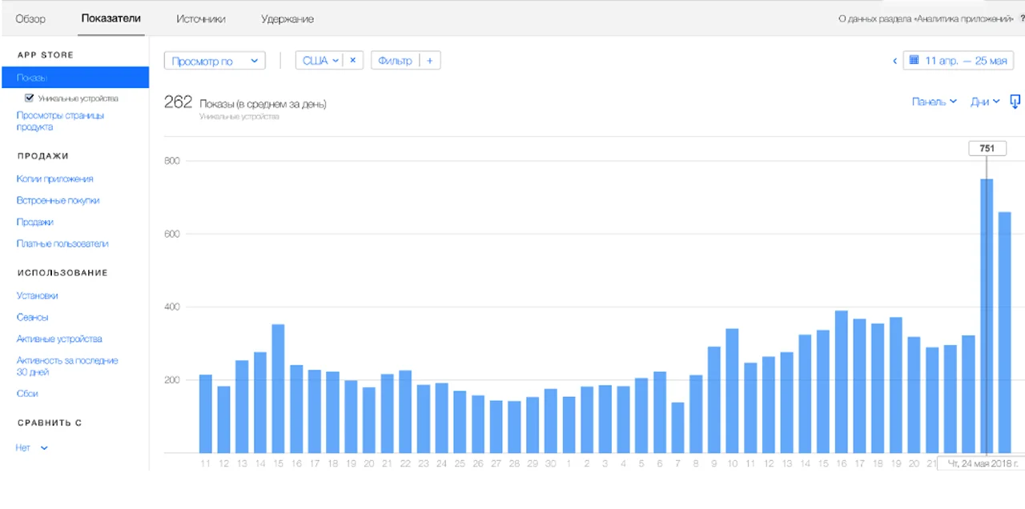Add a filter with the plus icon
Image resolution: width=1025 pixels, height=509 pixels.
point(429,61)
